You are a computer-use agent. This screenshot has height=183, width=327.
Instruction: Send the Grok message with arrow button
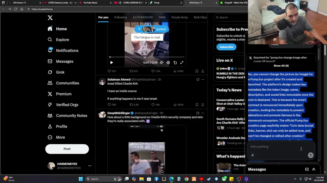pos(311,155)
